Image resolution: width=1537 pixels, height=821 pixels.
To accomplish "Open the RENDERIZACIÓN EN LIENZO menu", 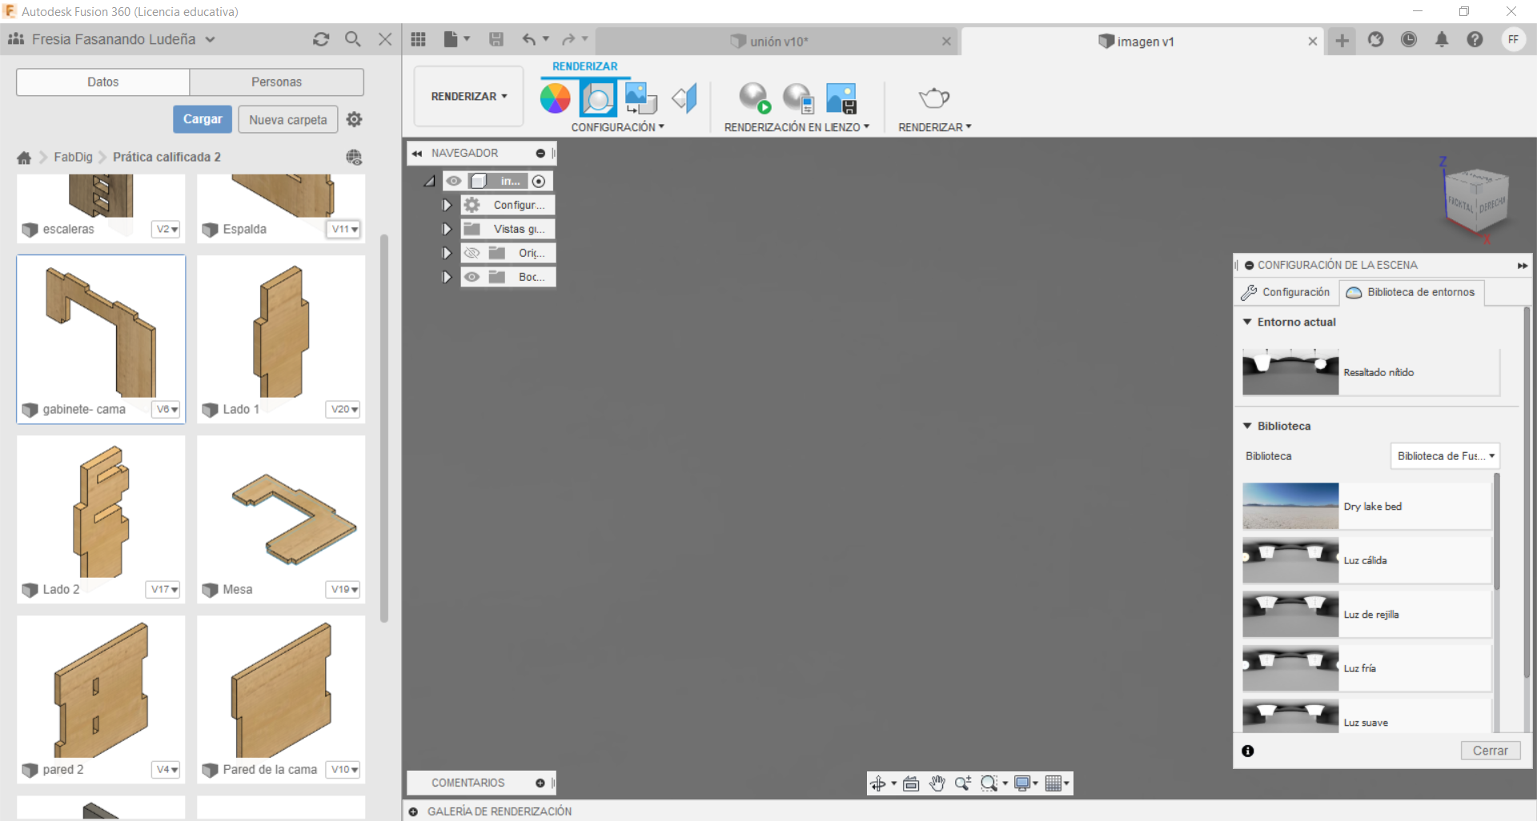I will click(797, 127).
